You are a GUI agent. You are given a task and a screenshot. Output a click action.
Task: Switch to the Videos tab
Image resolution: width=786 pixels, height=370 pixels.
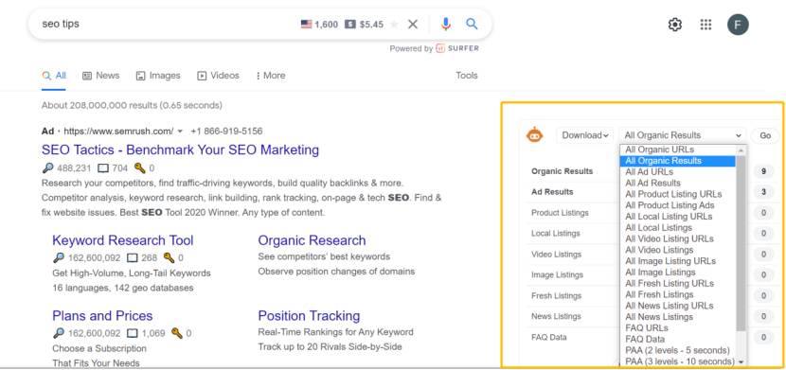coord(218,76)
